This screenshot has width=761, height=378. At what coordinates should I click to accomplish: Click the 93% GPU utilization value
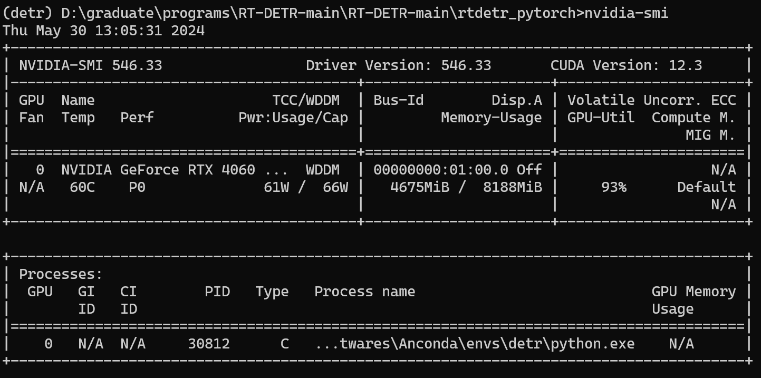(x=614, y=187)
